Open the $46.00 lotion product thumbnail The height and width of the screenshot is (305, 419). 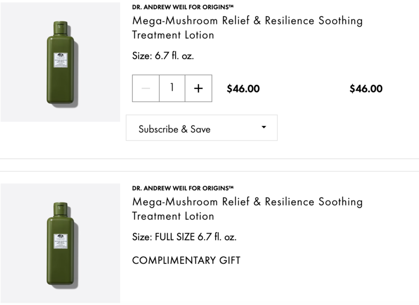click(60, 62)
